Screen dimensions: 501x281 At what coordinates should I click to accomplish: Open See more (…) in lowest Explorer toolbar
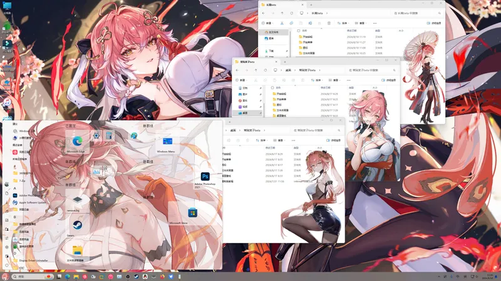tap(293, 140)
